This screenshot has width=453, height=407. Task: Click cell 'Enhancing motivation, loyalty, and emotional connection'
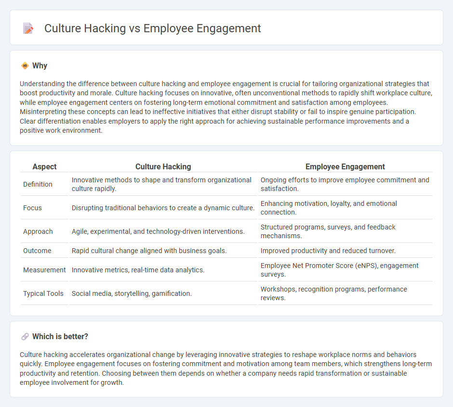[345, 208]
